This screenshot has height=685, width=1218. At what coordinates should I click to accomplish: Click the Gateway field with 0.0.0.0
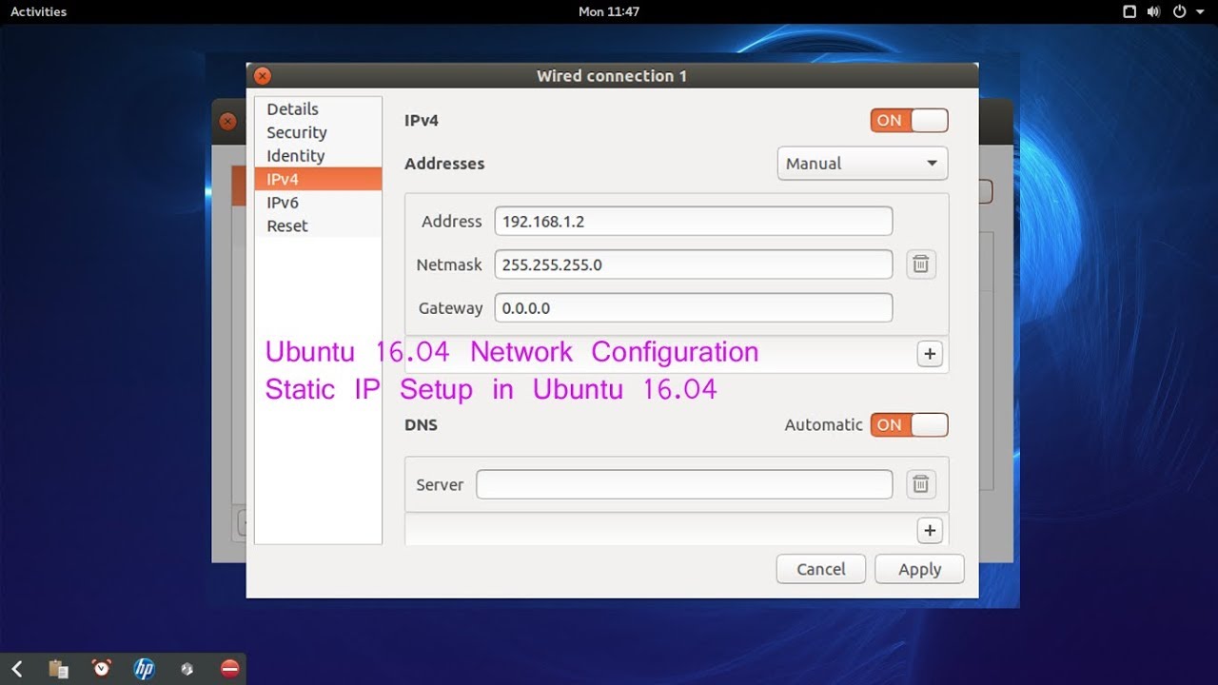coord(694,308)
